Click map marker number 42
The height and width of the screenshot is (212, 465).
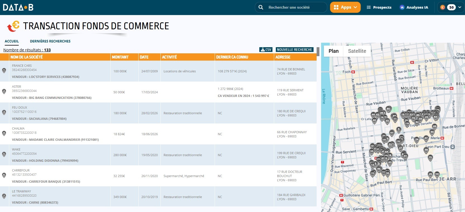click(374, 120)
